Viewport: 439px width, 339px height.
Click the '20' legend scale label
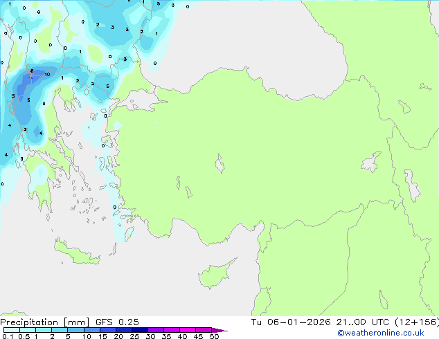(118, 336)
